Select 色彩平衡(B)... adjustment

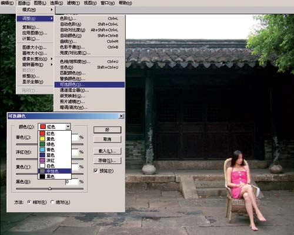click(x=89, y=47)
